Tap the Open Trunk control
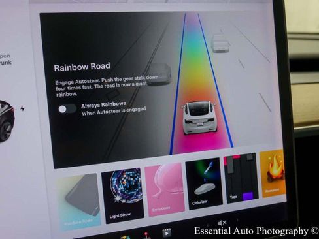The width and height of the screenshot is (319, 239). [5, 59]
